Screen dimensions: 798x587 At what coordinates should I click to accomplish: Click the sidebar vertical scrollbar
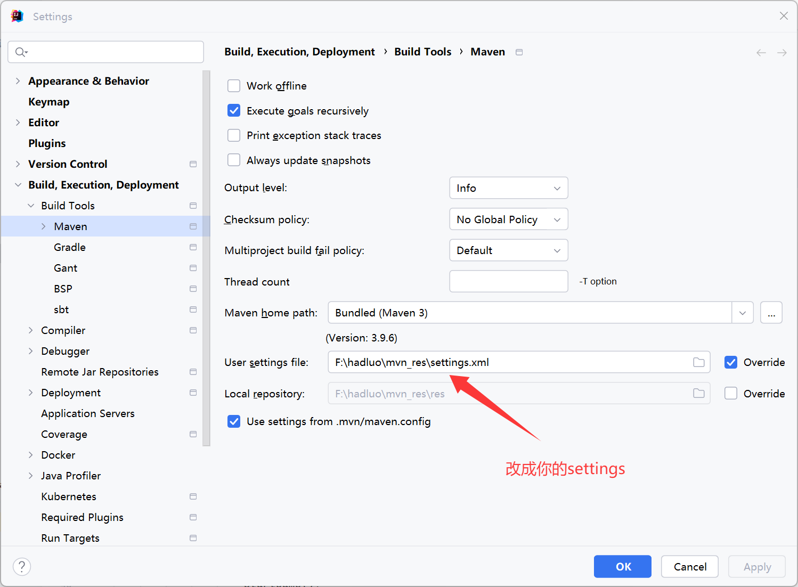207,258
